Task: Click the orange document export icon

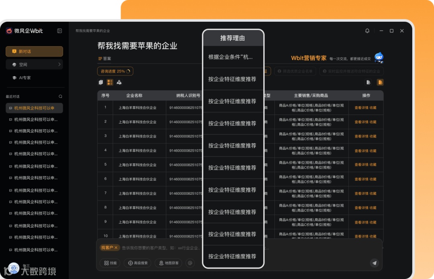Action: [380, 82]
